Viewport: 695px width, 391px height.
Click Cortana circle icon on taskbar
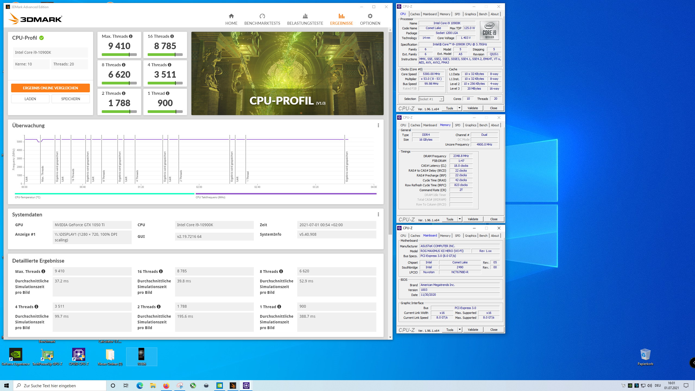113,386
